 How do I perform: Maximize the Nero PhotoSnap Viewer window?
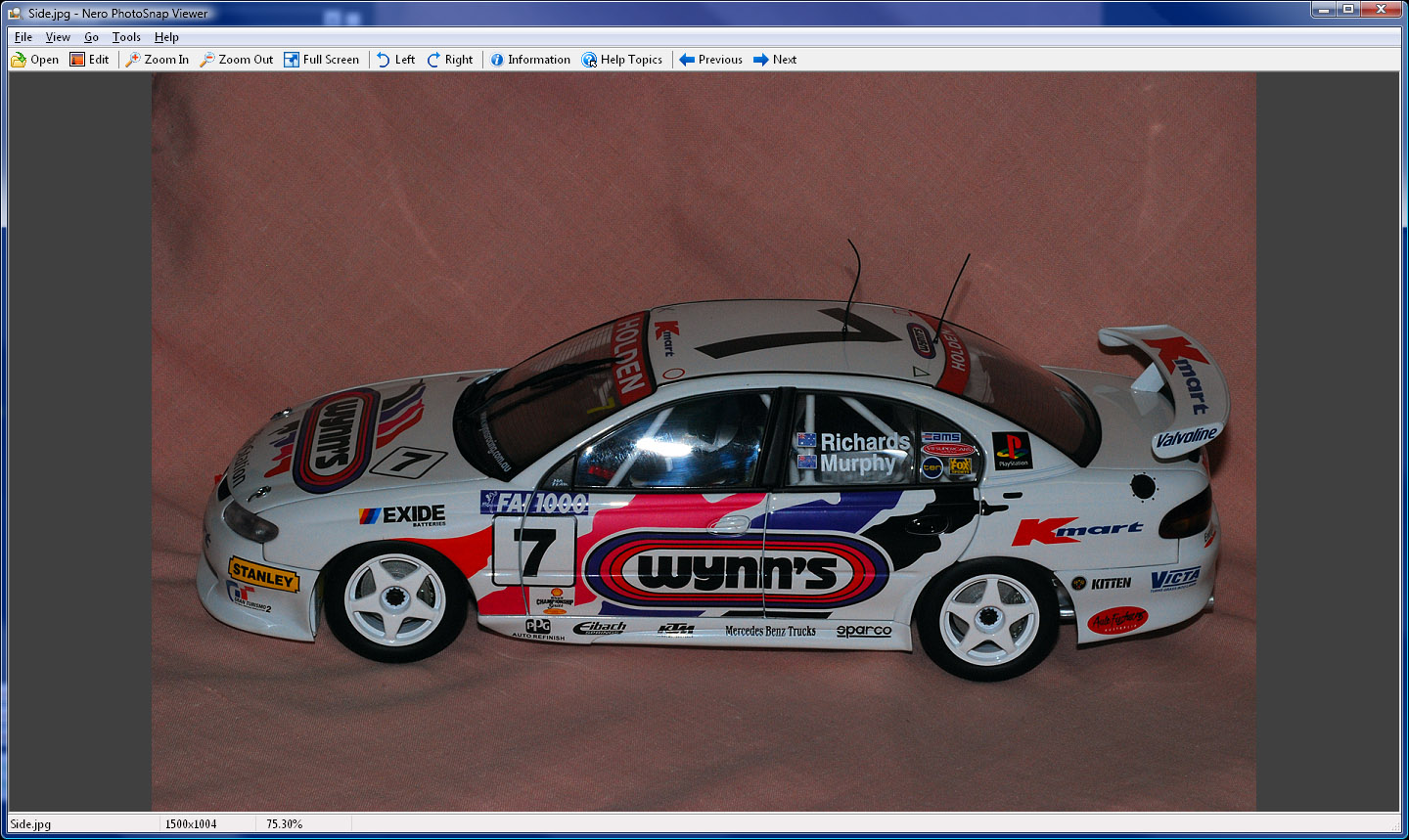pos(1349,9)
